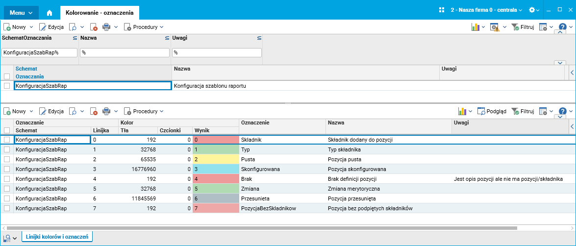Click the delete record icon in upper toolbar
This screenshot has height=246, width=576.
click(94, 27)
